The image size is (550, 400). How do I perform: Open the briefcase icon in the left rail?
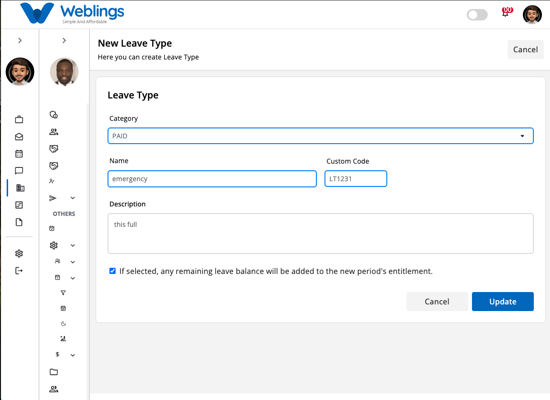(x=19, y=119)
